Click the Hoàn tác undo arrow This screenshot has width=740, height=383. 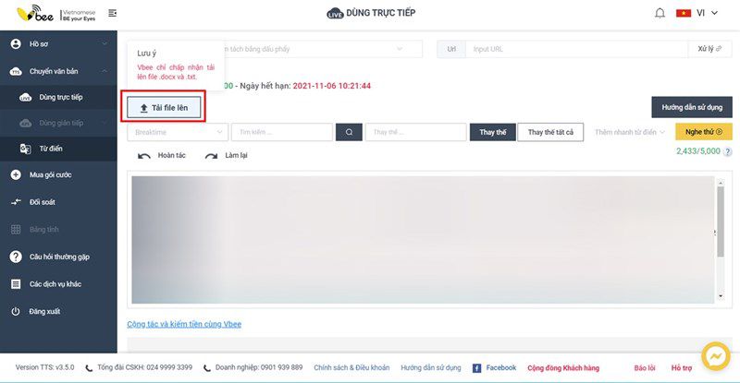coord(144,156)
